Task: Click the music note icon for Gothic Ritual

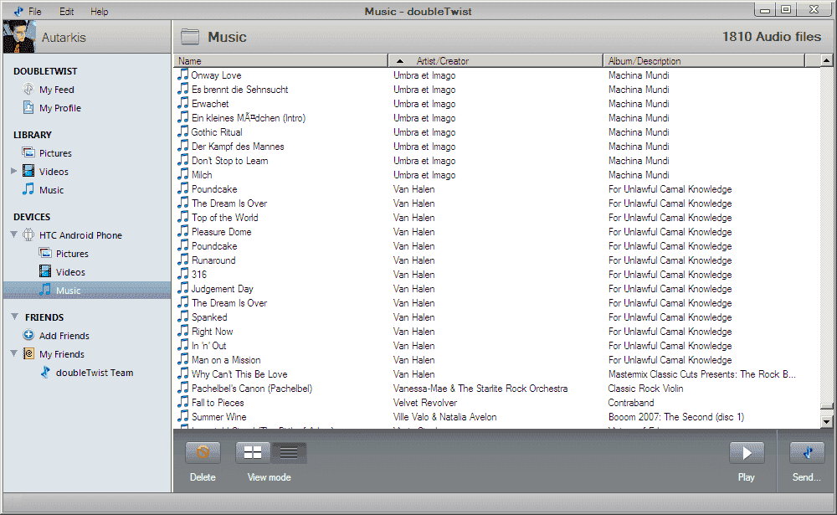Action: click(183, 131)
